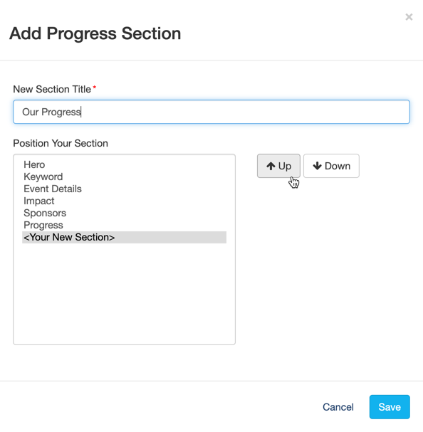Click the Add Progress Section heading

click(95, 33)
